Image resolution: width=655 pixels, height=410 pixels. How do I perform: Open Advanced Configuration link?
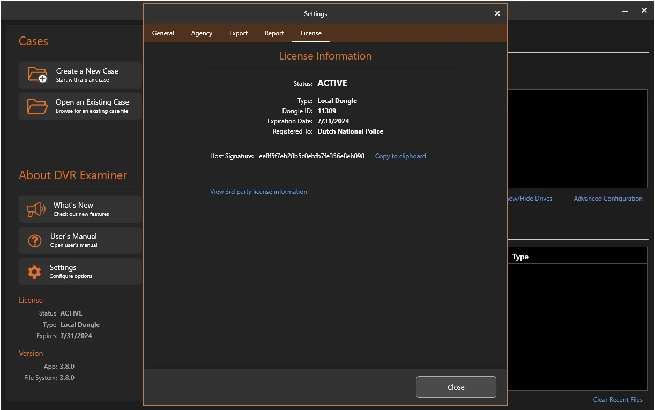point(608,199)
